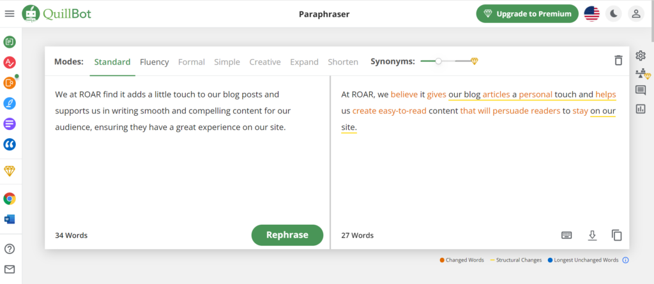Click the Chrome extension icon
The image size is (654, 284).
[x=10, y=199]
